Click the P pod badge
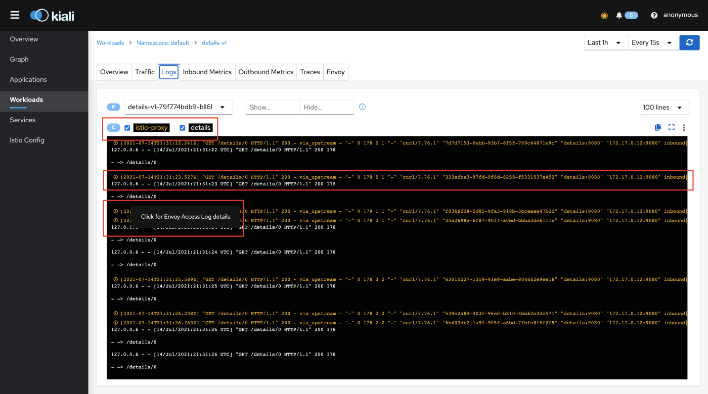 coord(114,107)
